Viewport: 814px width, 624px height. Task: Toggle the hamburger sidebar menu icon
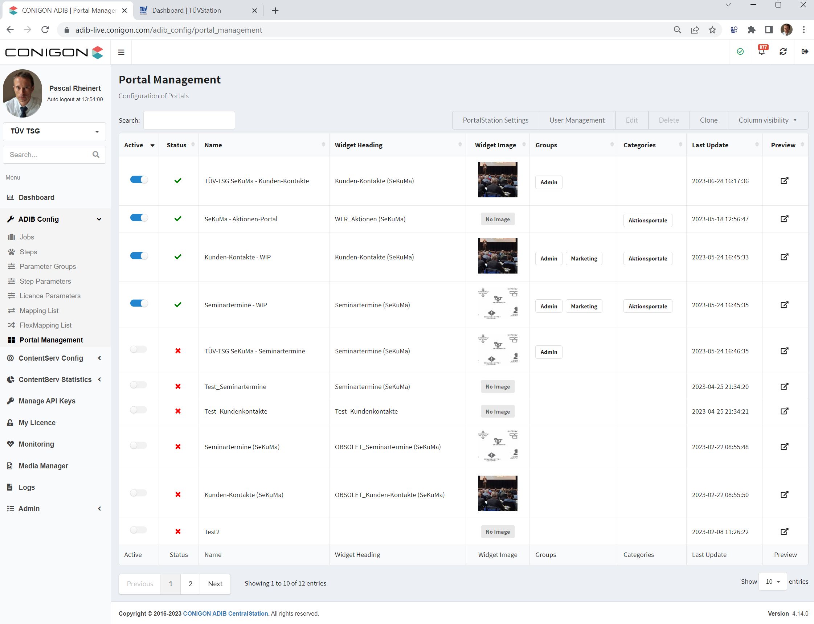(121, 52)
